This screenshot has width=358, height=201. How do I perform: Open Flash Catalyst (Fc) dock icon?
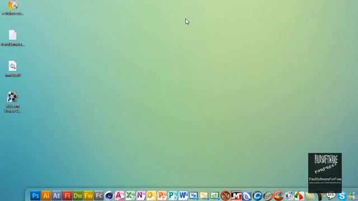point(98,196)
